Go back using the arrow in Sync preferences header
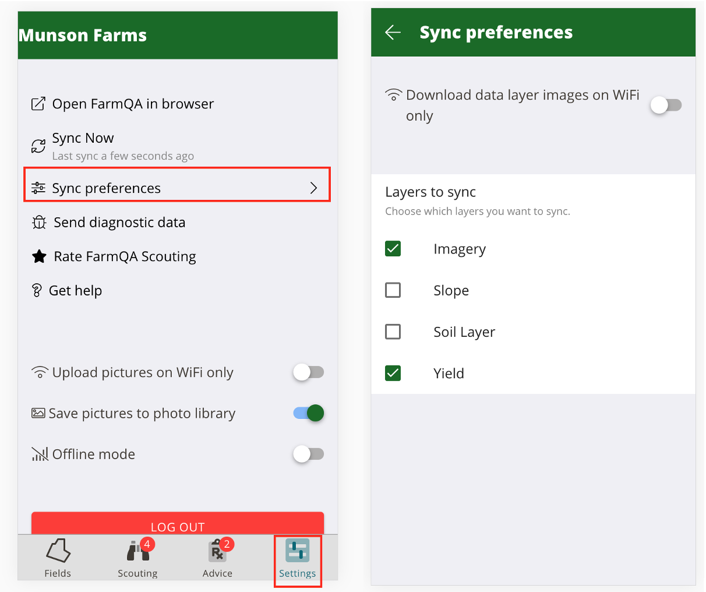This screenshot has height=592, width=706. point(393,33)
